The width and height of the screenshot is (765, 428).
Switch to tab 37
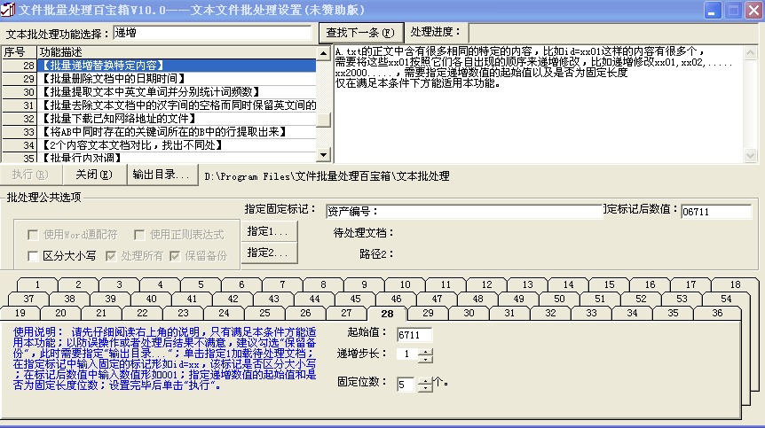click(x=28, y=299)
